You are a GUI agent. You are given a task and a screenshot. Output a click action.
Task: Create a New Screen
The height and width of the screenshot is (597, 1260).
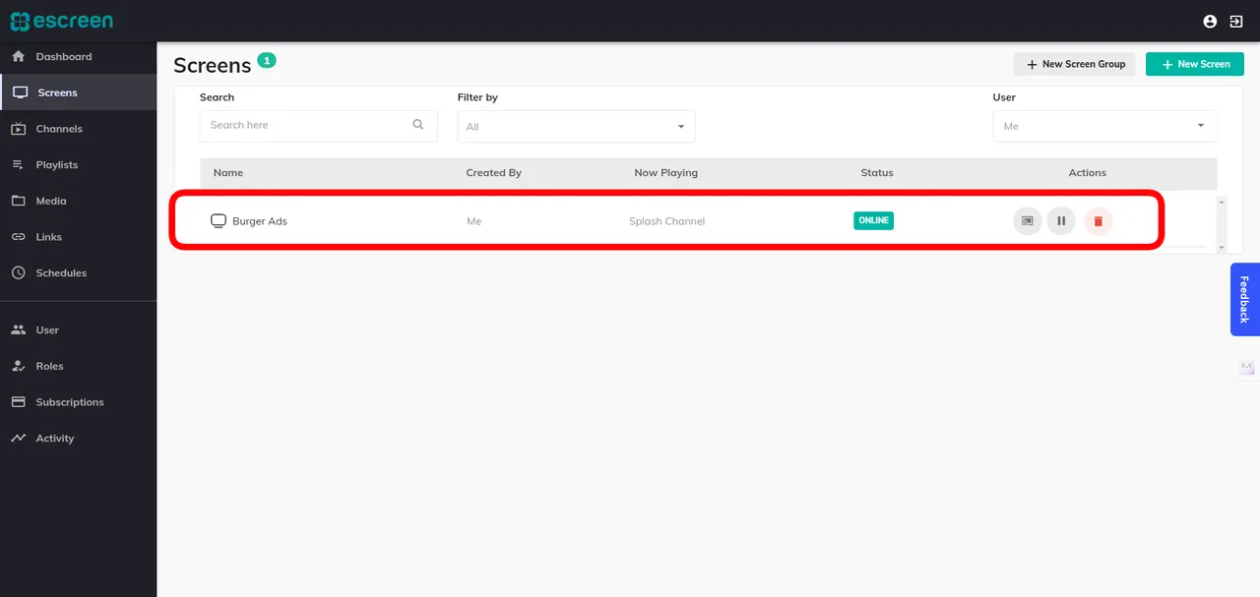pos(1194,63)
